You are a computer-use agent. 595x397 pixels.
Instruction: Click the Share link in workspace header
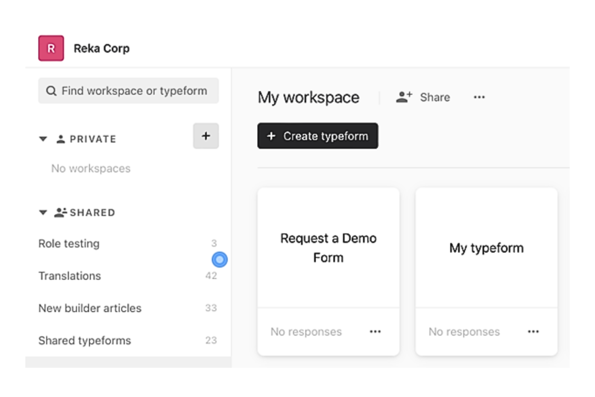435,97
